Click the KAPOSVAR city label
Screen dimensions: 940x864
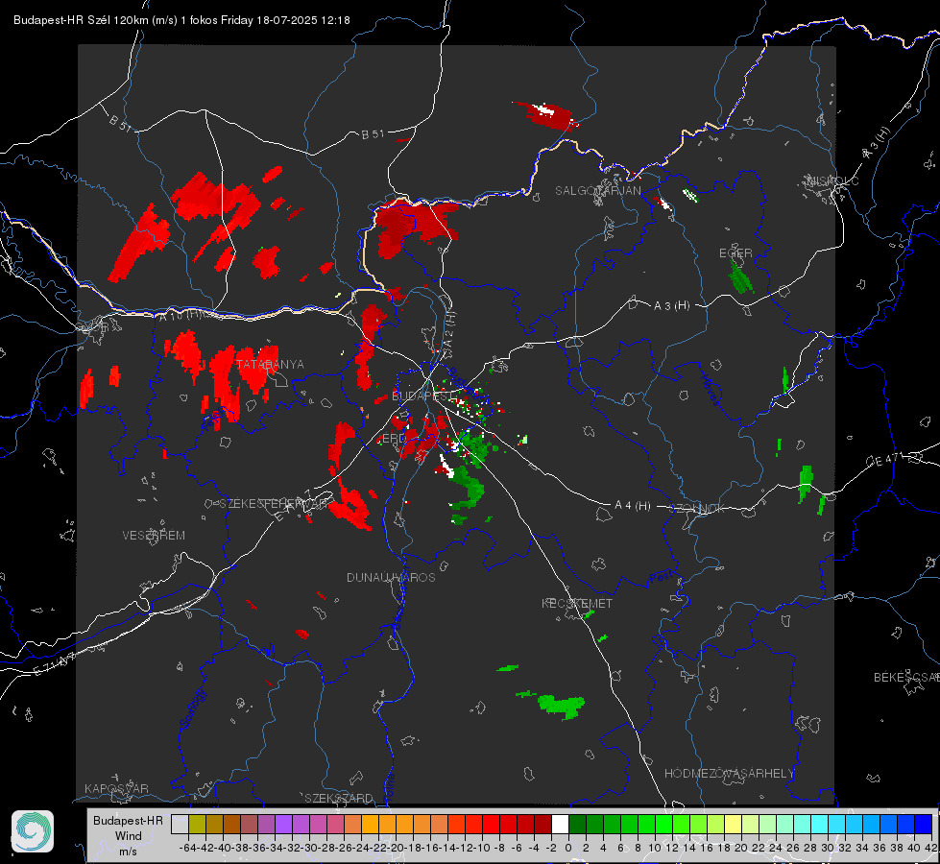116,788
